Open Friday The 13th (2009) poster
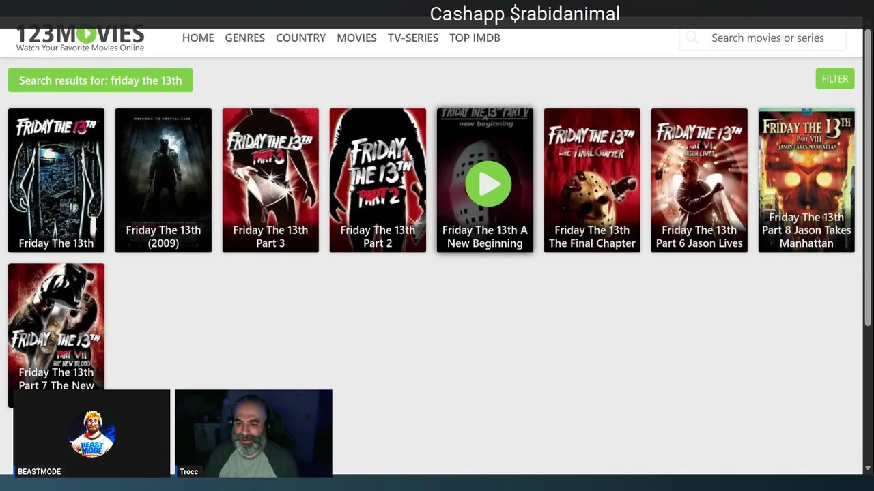Screen dimensions: 874x491 point(163,180)
